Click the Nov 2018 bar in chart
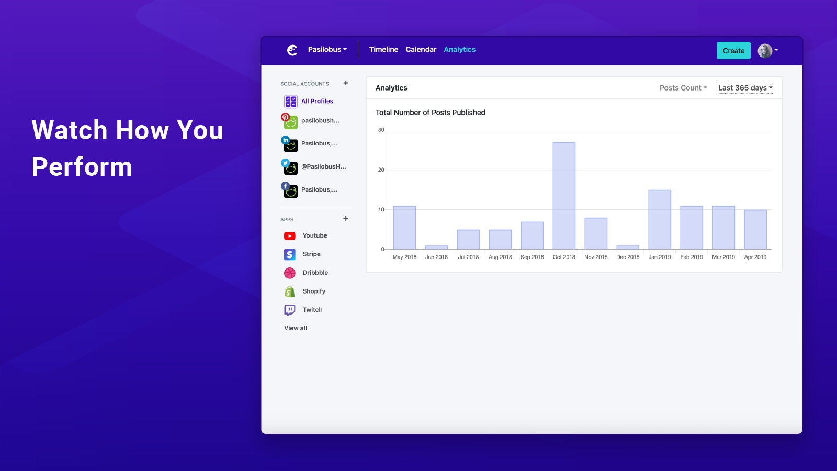 pyautogui.click(x=596, y=233)
